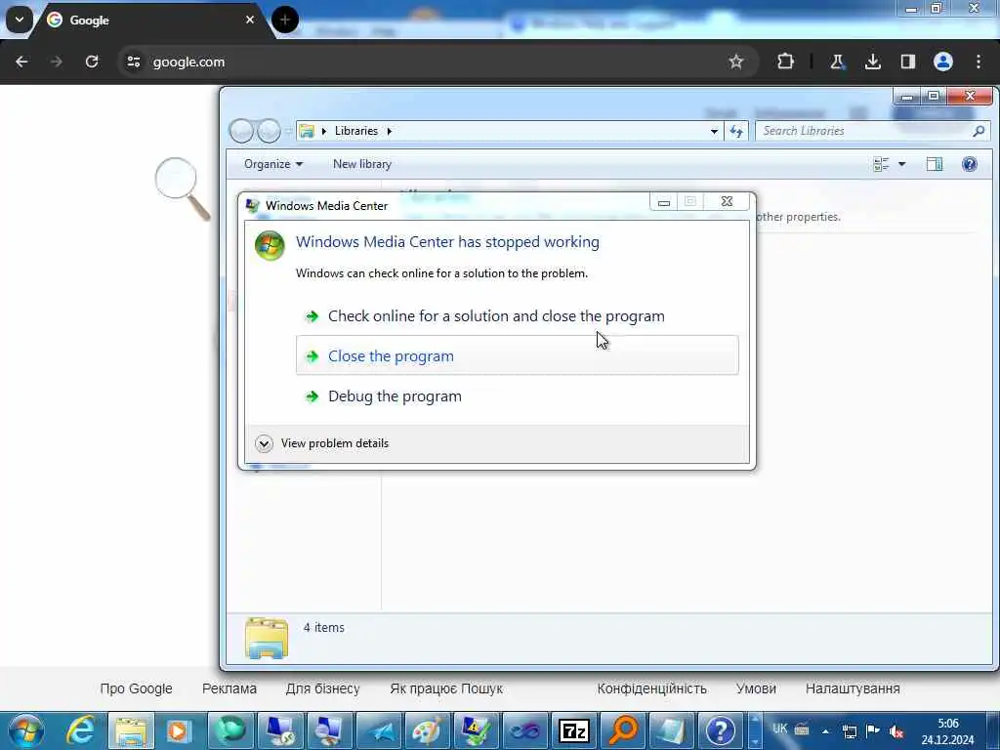Open Chrome three-dot menu
The image size is (1000, 750).
[979, 62]
